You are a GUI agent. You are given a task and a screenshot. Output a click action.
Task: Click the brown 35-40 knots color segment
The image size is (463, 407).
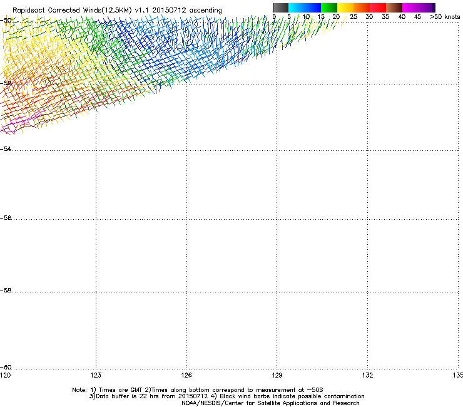point(394,8)
